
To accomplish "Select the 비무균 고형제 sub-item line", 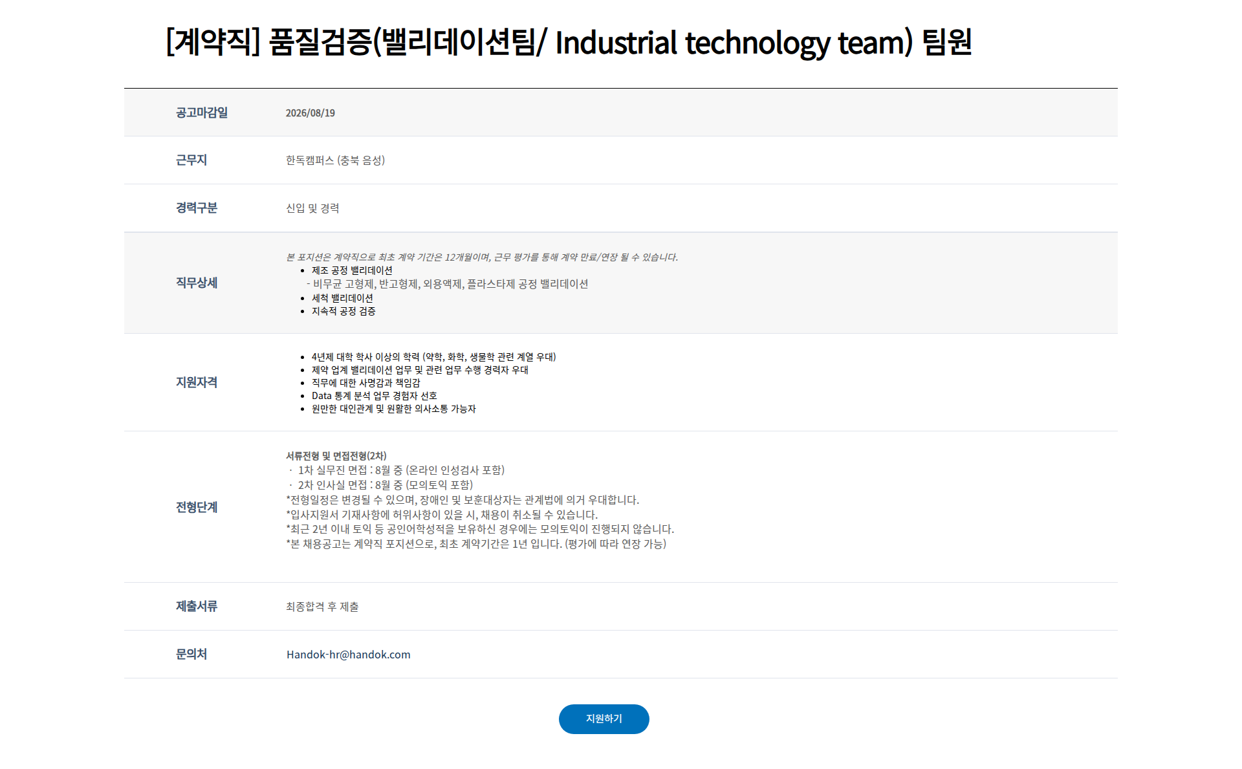I will 447,284.
